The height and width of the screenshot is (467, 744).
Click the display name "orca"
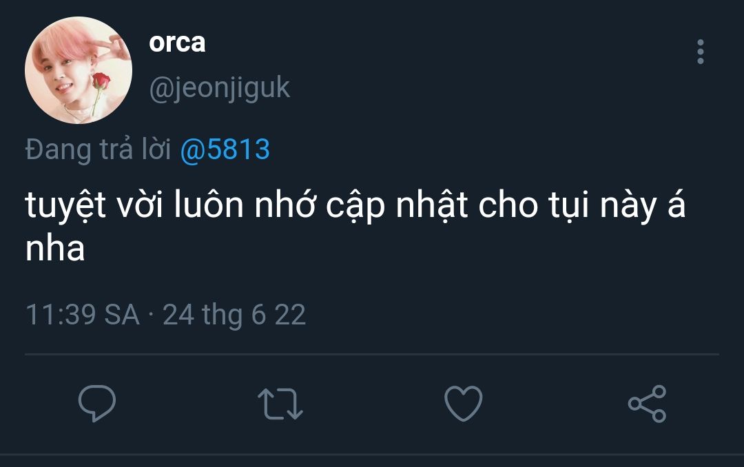point(177,43)
